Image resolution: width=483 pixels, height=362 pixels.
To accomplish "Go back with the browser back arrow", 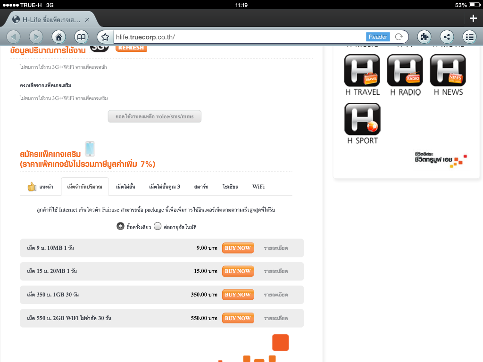I will point(13,37).
